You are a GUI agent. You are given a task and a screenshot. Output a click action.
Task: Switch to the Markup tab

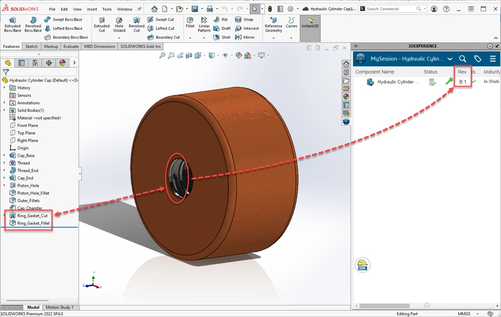tap(51, 46)
